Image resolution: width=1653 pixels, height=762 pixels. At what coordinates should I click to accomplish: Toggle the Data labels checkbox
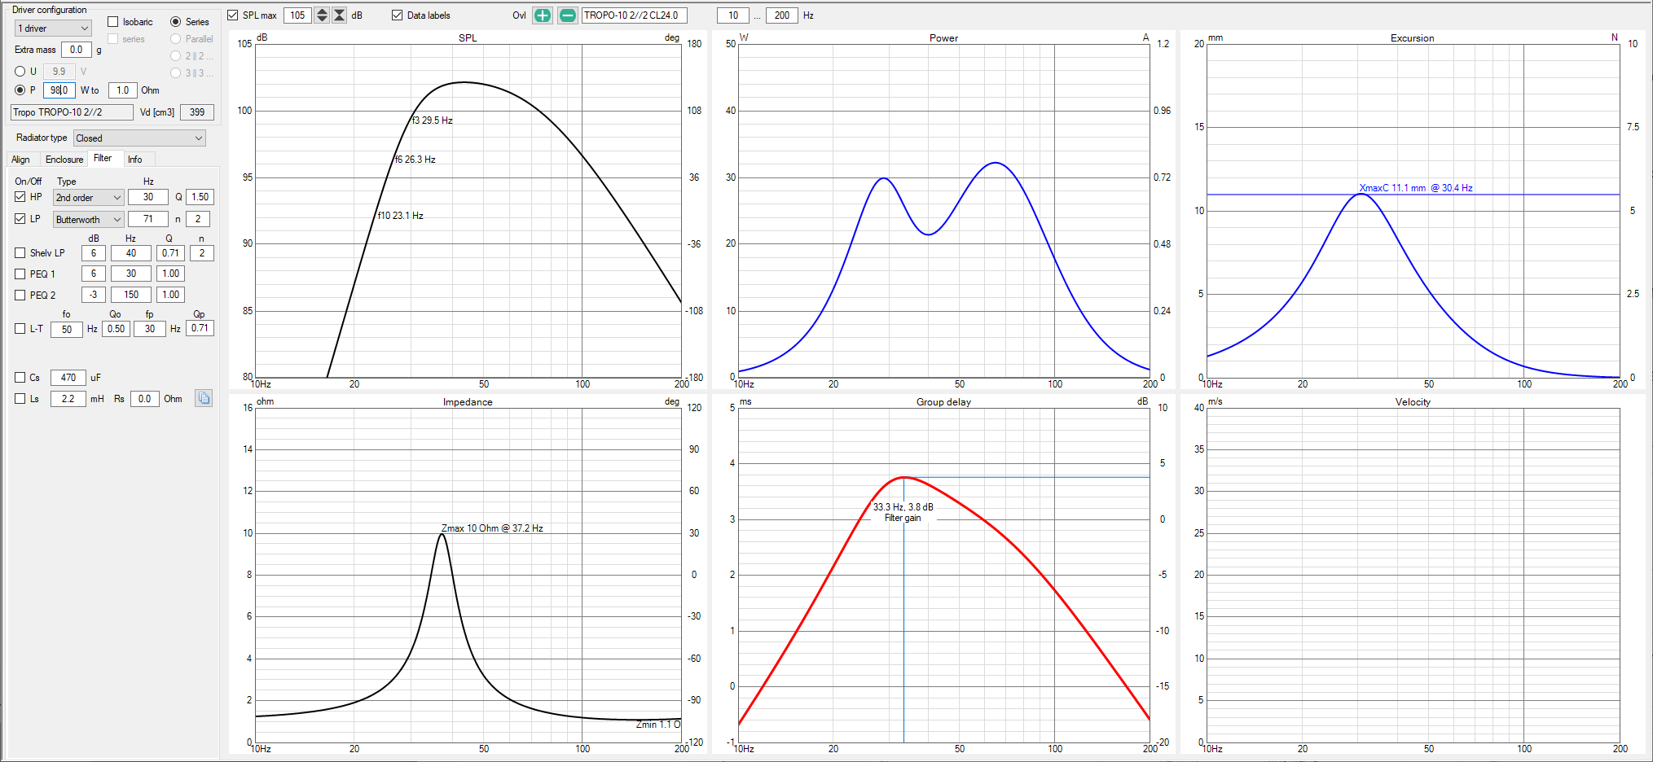(398, 15)
